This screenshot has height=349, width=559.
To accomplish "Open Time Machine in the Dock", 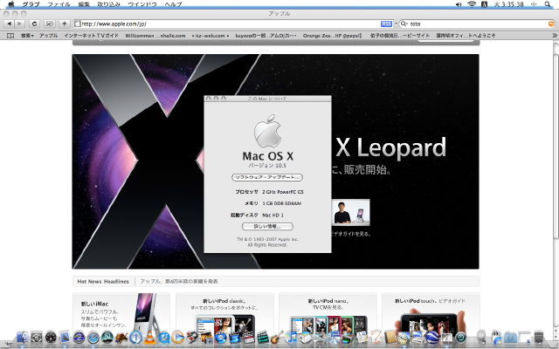I will [x=460, y=337].
